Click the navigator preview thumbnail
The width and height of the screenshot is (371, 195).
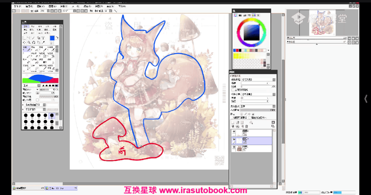pyautogui.click(x=322, y=23)
